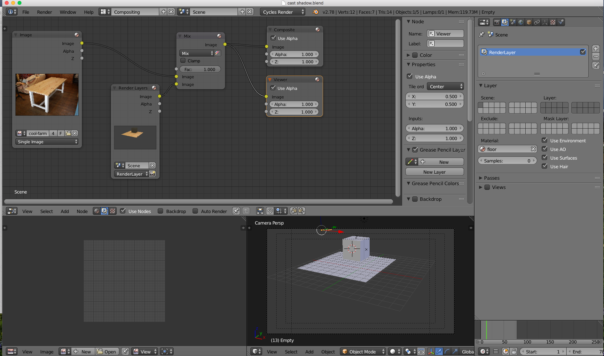
Task: Open the Constraints chain-link tab
Action: pyautogui.click(x=537, y=22)
